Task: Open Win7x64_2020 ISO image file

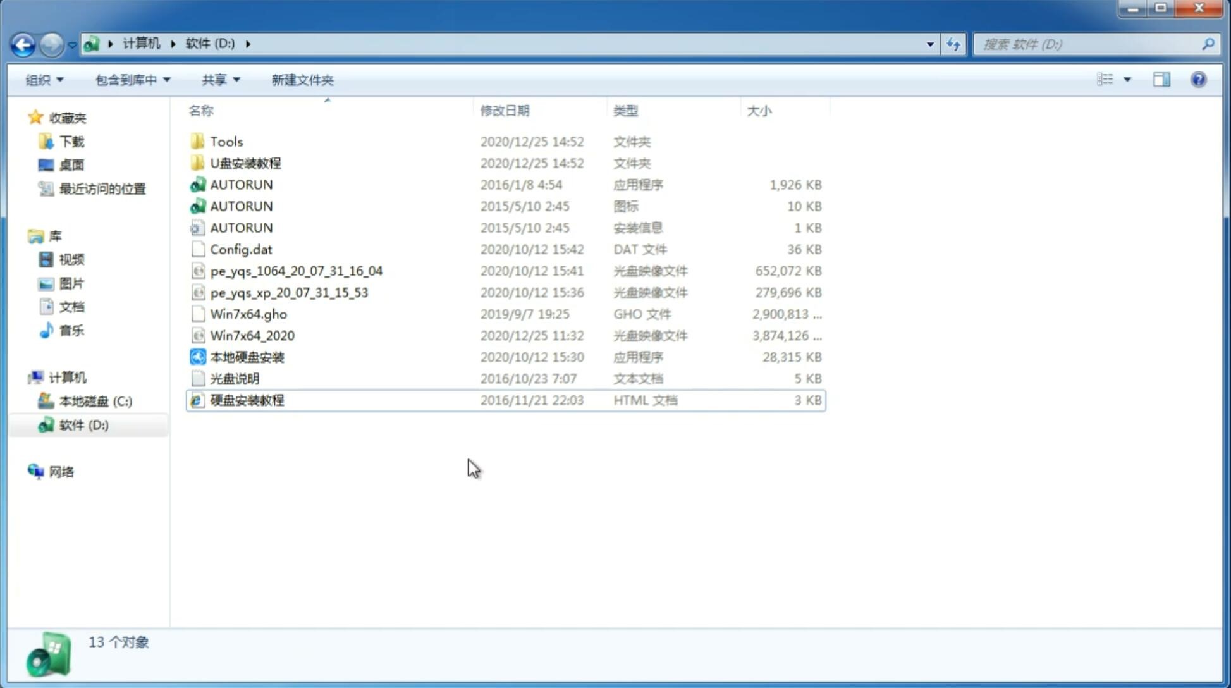Action: click(252, 336)
